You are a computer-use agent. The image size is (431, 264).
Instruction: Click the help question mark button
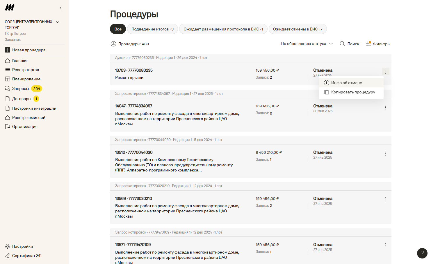pyautogui.click(x=422, y=253)
